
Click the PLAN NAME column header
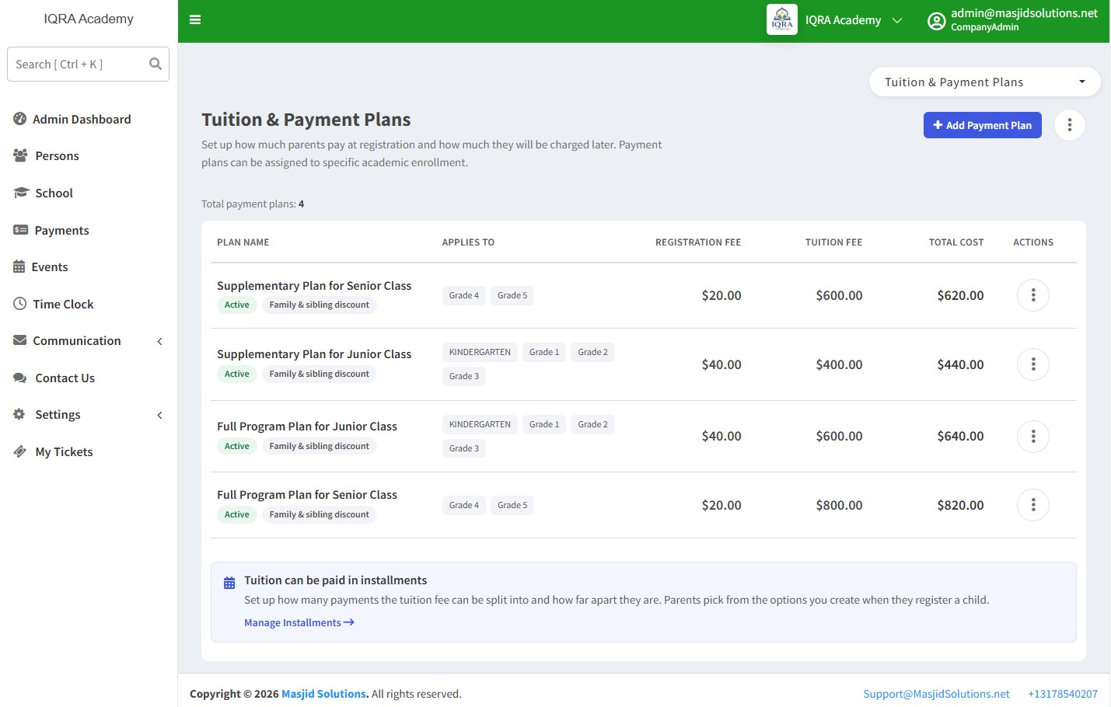click(x=243, y=242)
